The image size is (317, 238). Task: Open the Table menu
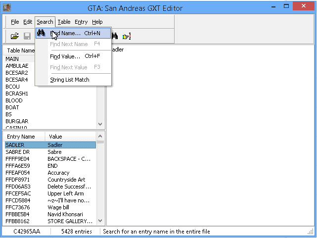pos(64,22)
